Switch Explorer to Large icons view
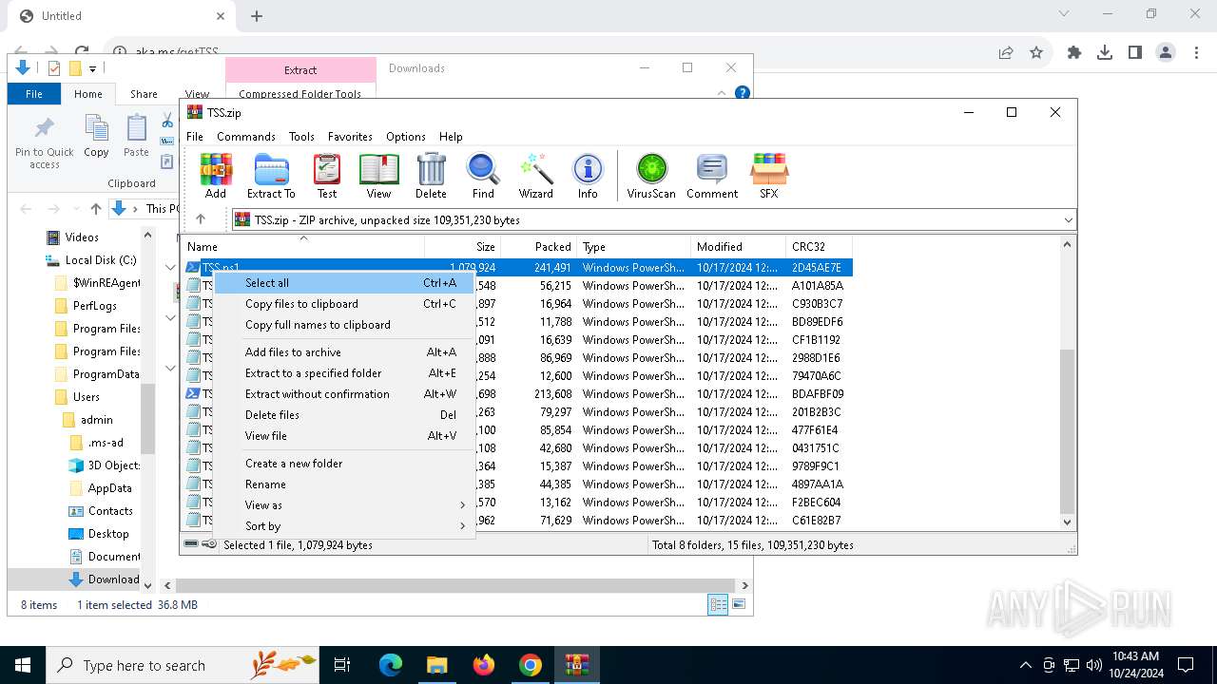This screenshot has width=1217, height=684. [739, 604]
